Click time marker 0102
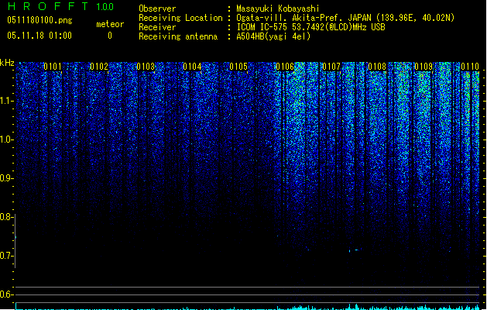This screenshot has height=310, width=487. pos(99,67)
